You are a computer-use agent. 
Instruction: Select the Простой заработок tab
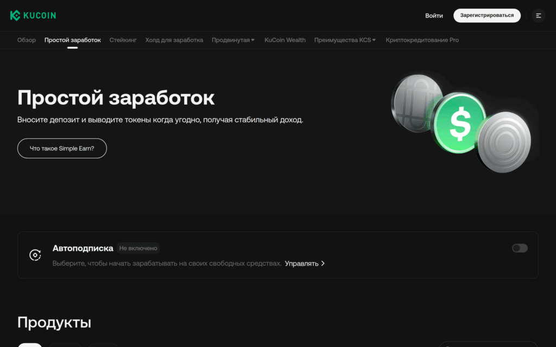pyautogui.click(x=73, y=40)
